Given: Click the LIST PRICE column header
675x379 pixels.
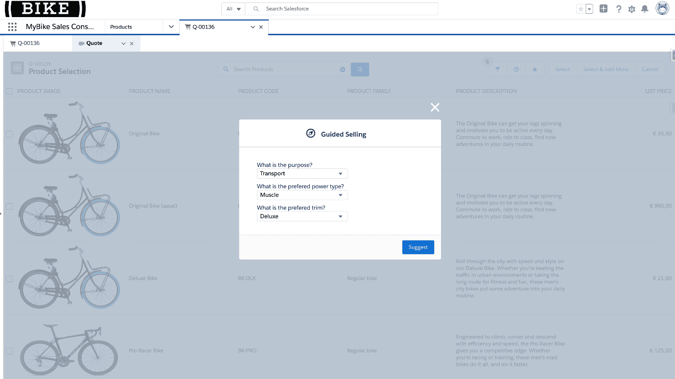Looking at the screenshot, I should (x=658, y=91).
